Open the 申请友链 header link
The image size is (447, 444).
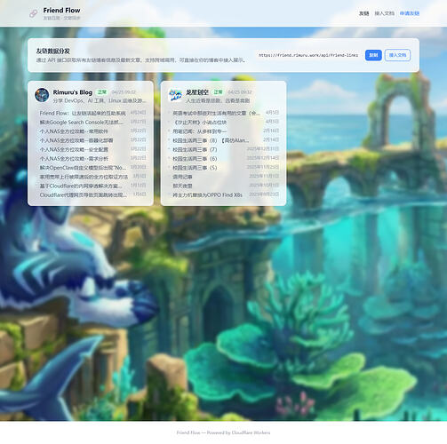click(x=410, y=13)
